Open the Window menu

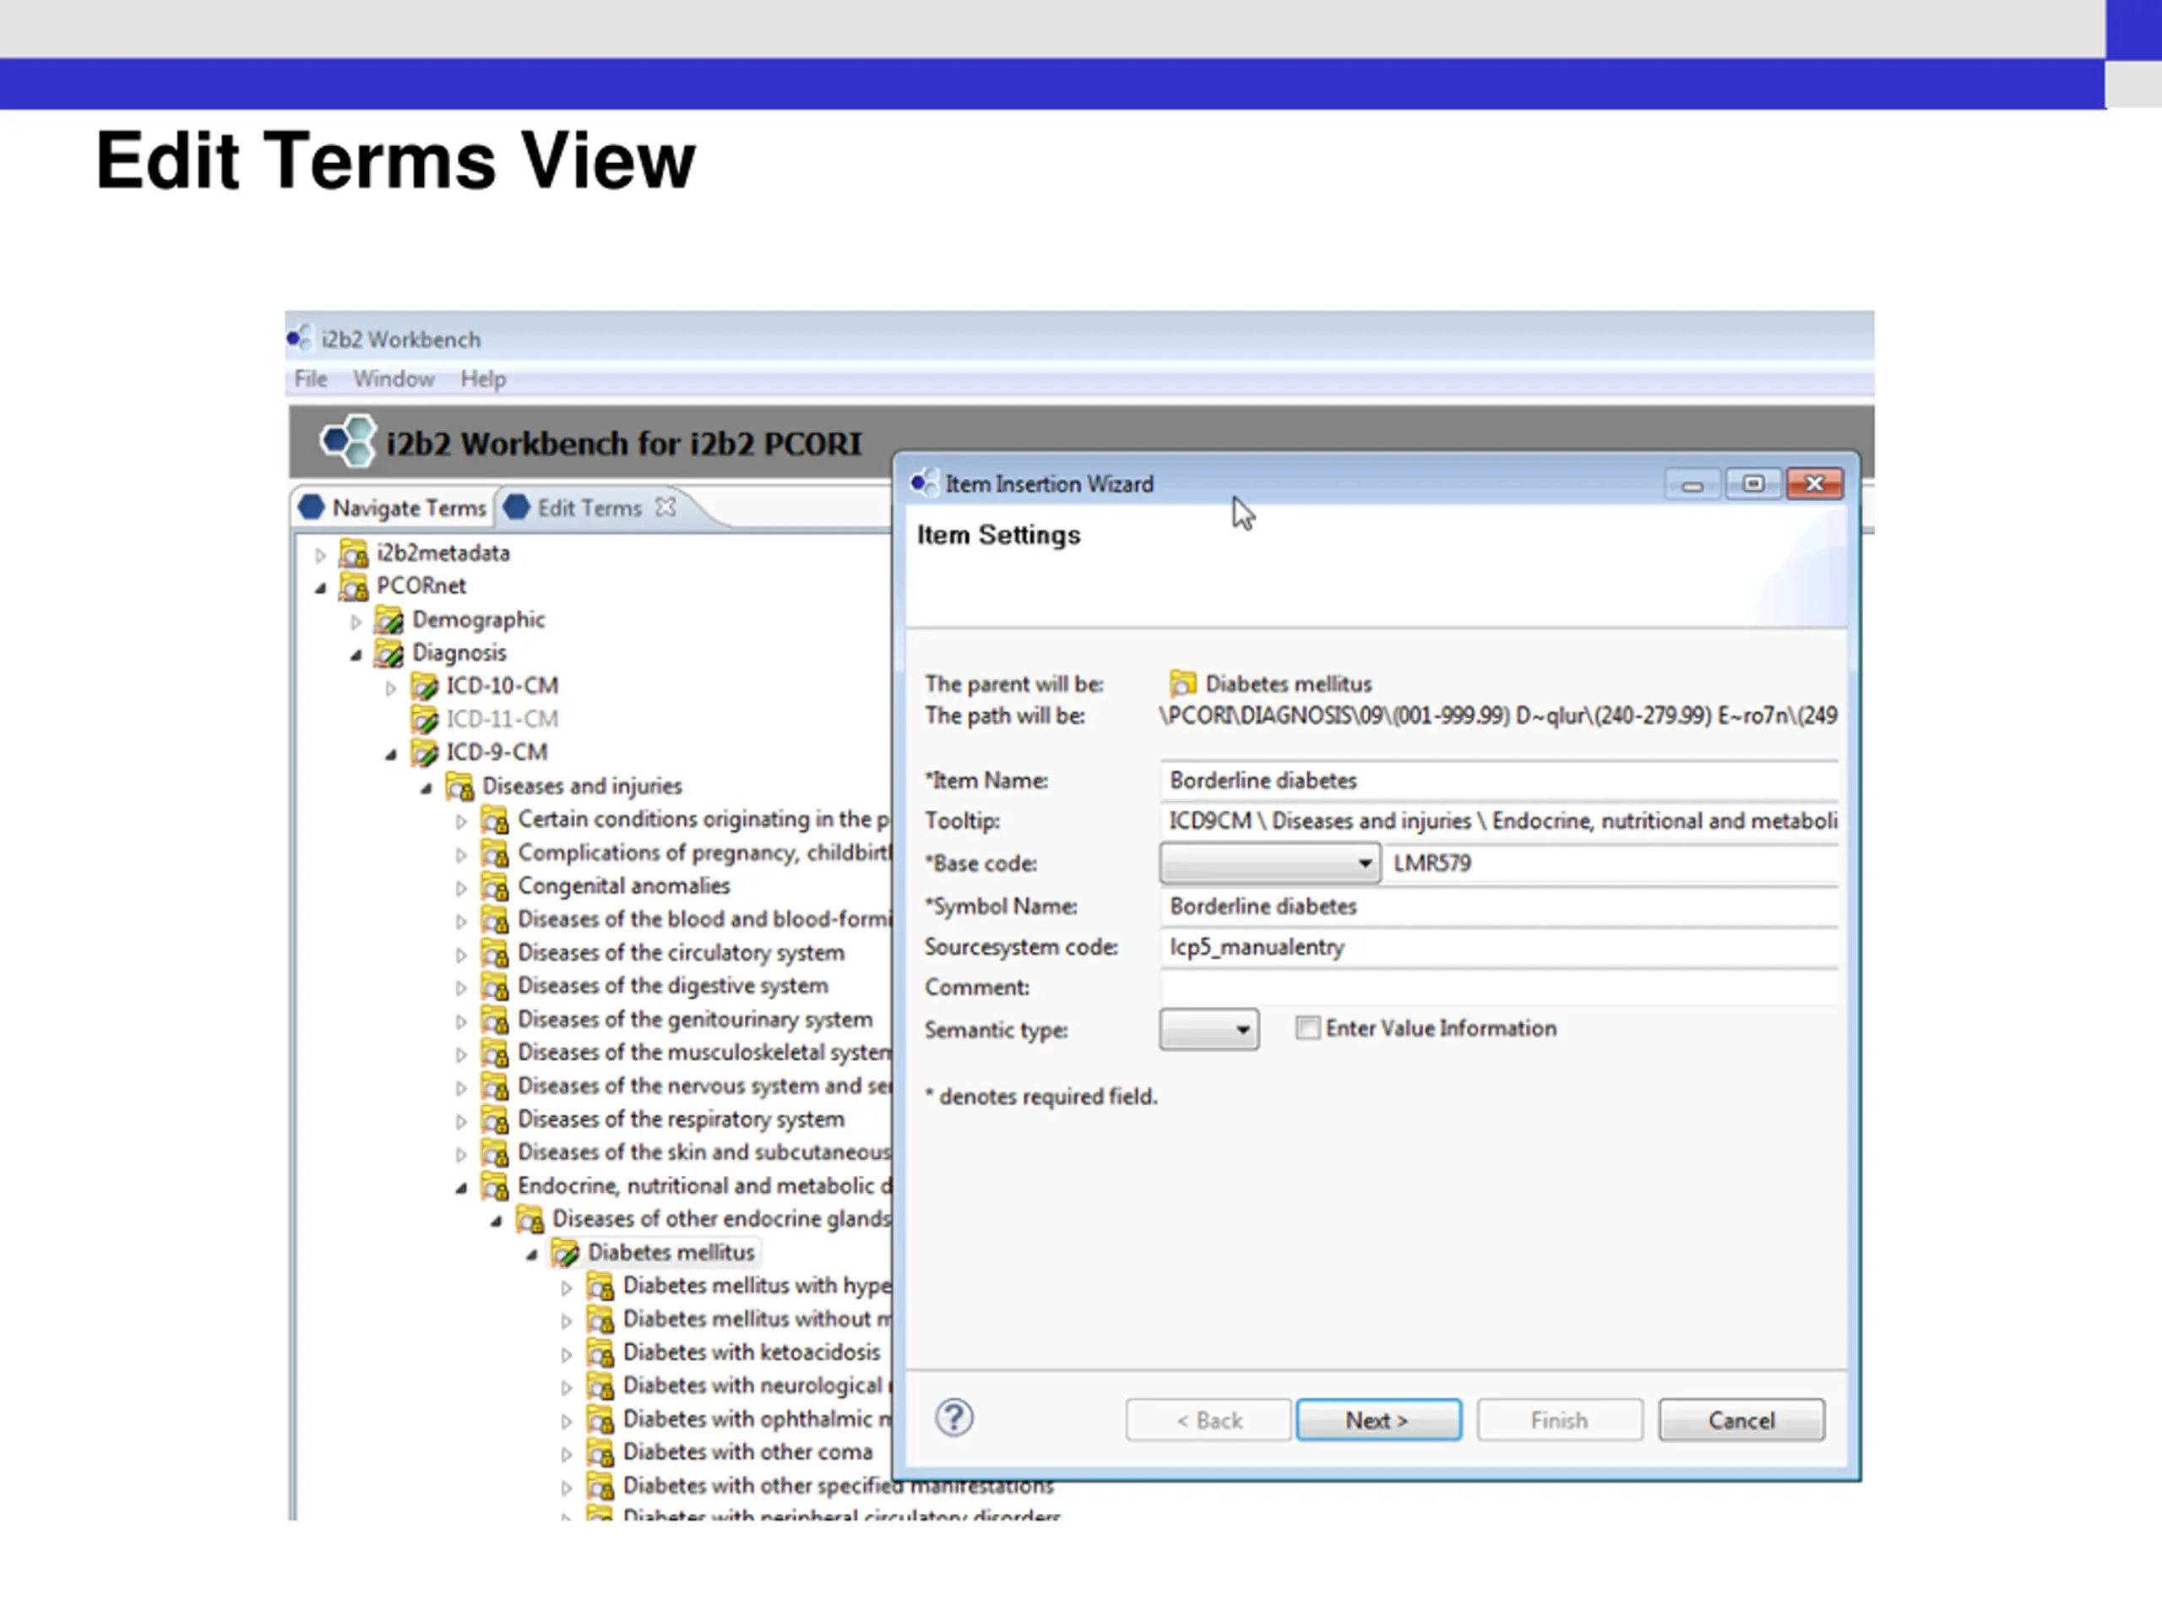(394, 378)
